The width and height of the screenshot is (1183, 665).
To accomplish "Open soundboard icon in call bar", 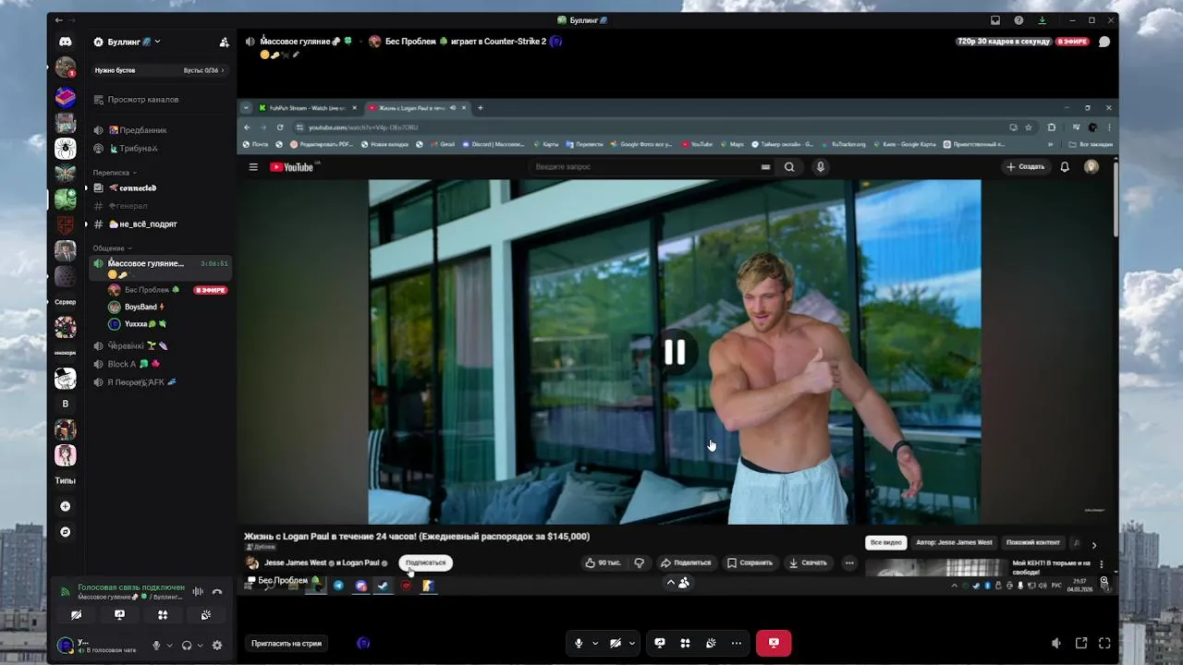I will coord(711,643).
